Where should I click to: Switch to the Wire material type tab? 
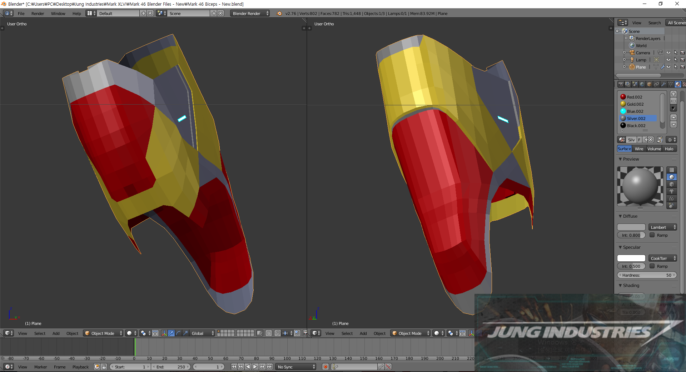pyautogui.click(x=639, y=149)
